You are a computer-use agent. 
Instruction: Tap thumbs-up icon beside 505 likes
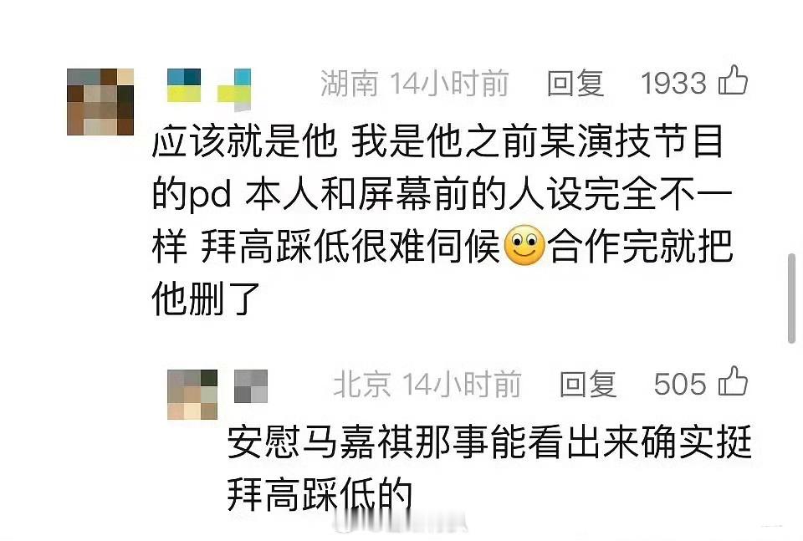tap(733, 381)
